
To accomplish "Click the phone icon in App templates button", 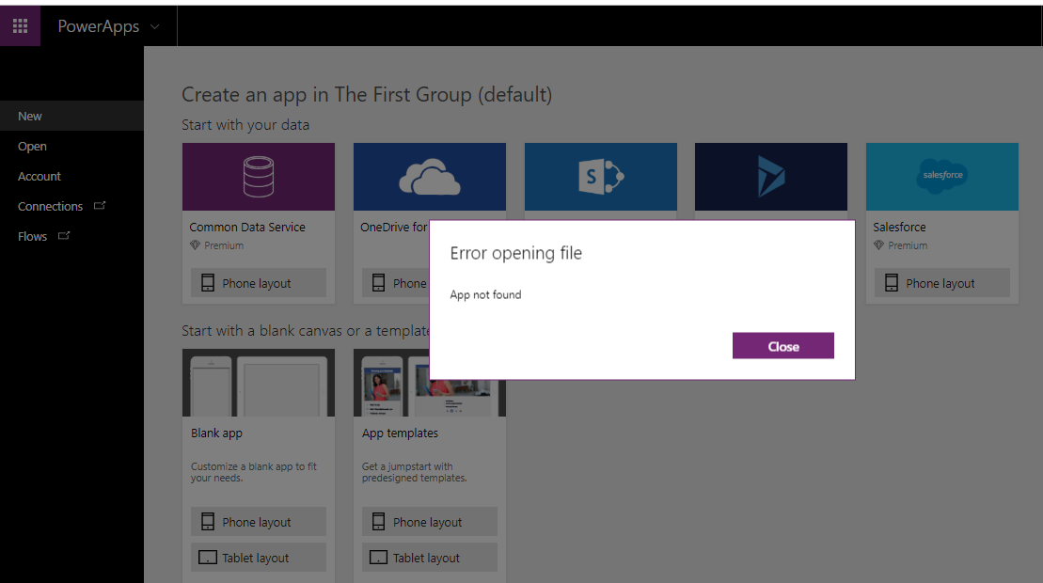I will click(378, 522).
